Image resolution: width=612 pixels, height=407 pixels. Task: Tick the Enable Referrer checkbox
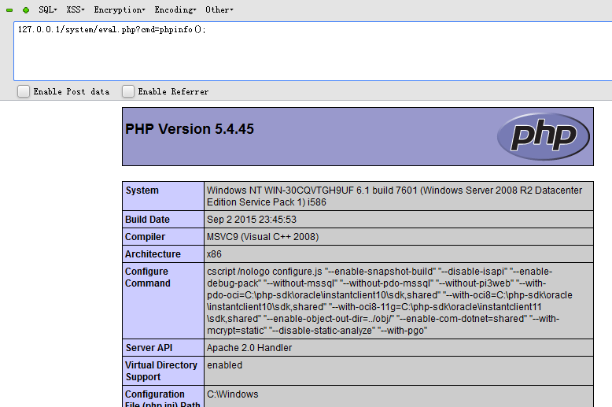tap(128, 91)
